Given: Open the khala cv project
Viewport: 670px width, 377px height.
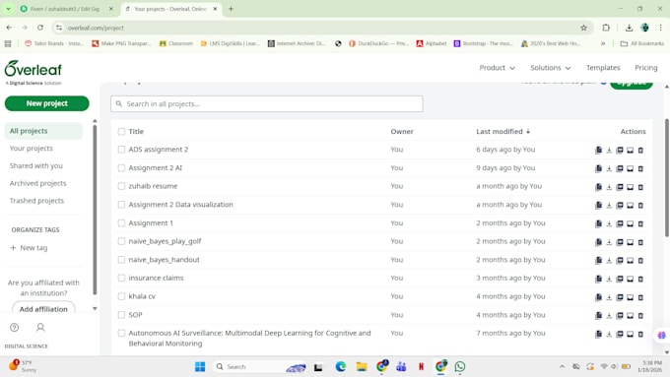Looking at the screenshot, I should (x=142, y=296).
